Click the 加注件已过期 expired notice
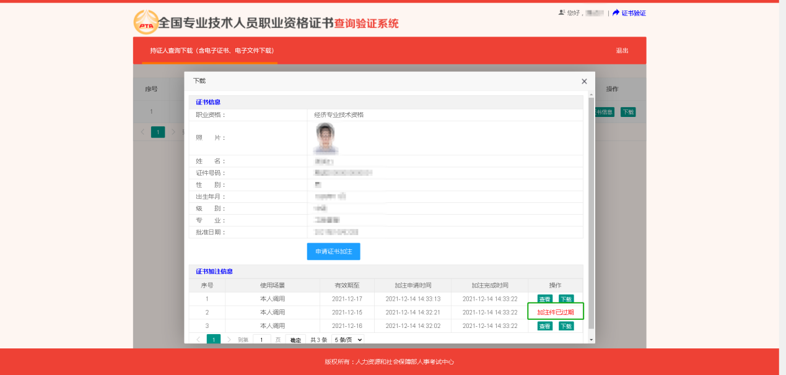786x375 pixels. coord(555,311)
